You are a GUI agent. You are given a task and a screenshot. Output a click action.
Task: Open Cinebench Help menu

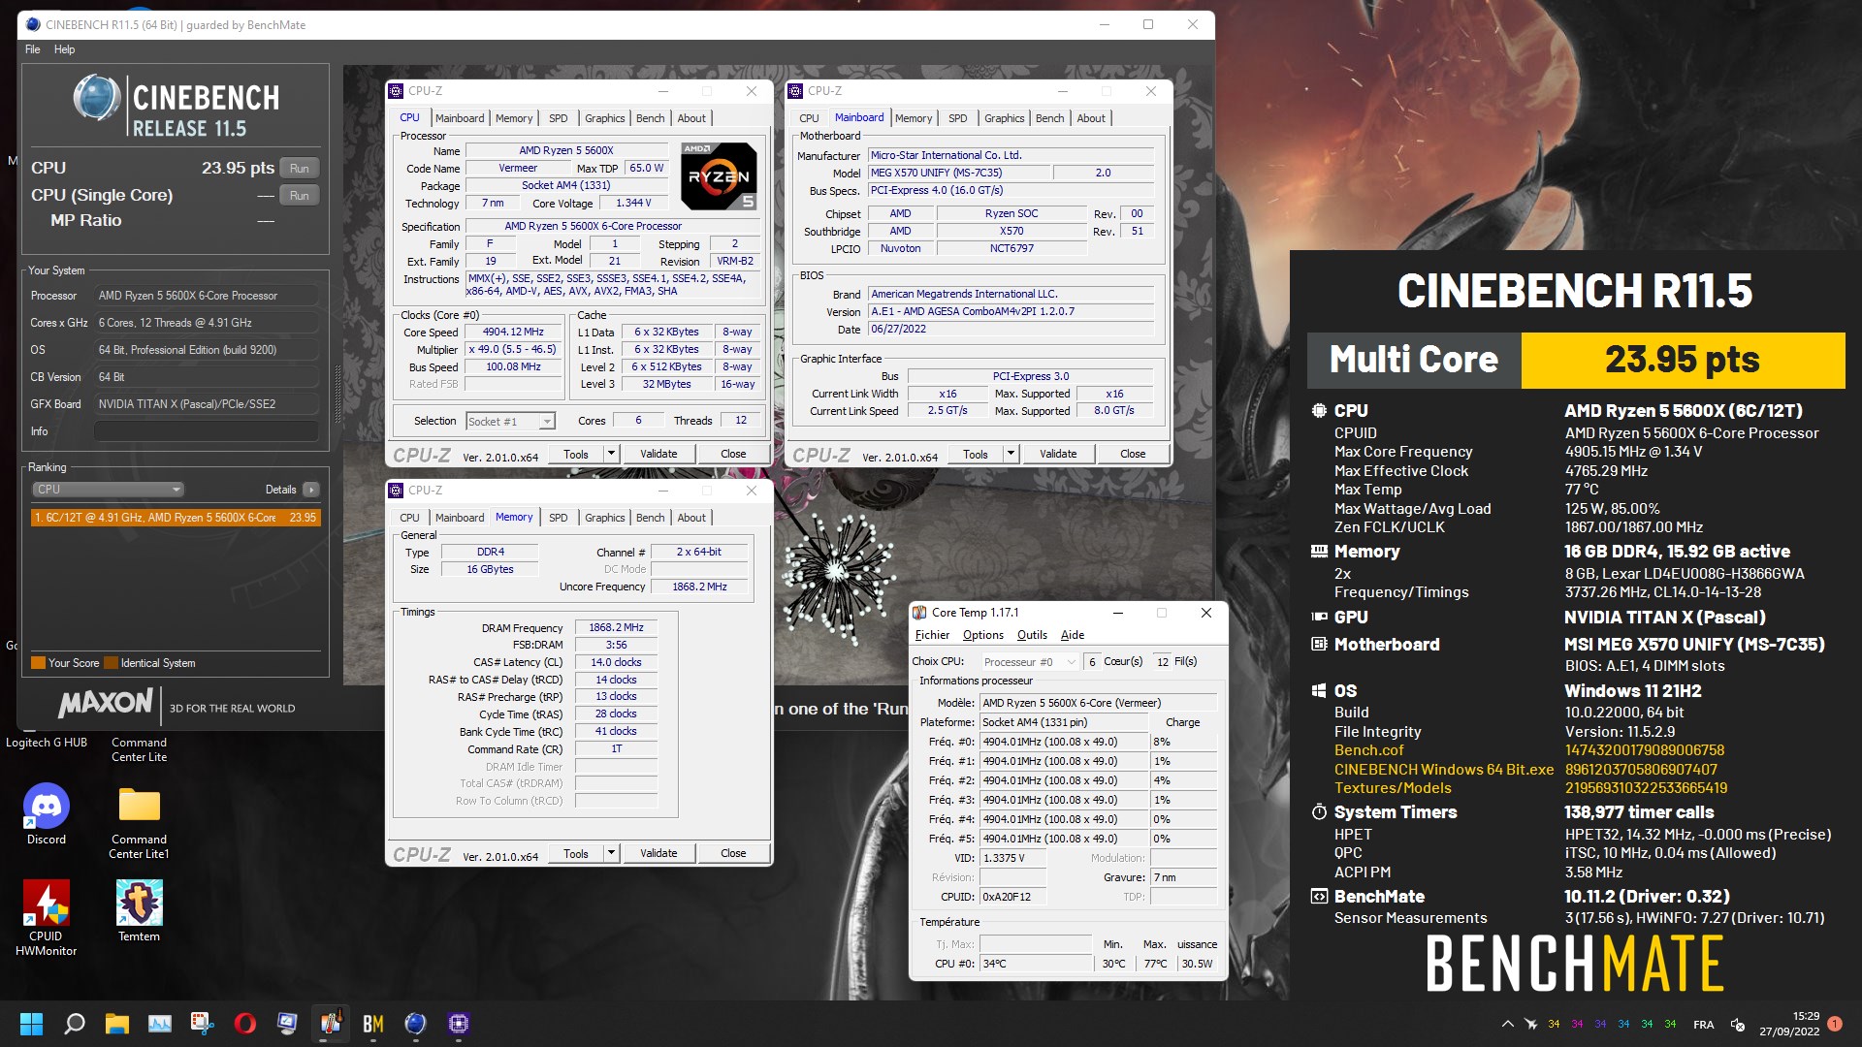coord(64,49)
